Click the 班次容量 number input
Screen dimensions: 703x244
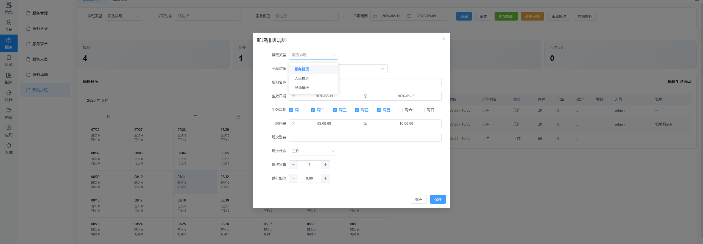309,165
